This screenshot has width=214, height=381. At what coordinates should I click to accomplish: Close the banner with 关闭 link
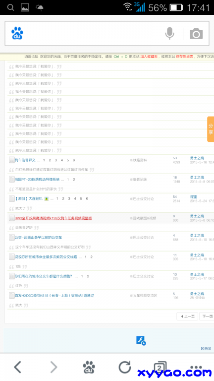tap(206, 349)
